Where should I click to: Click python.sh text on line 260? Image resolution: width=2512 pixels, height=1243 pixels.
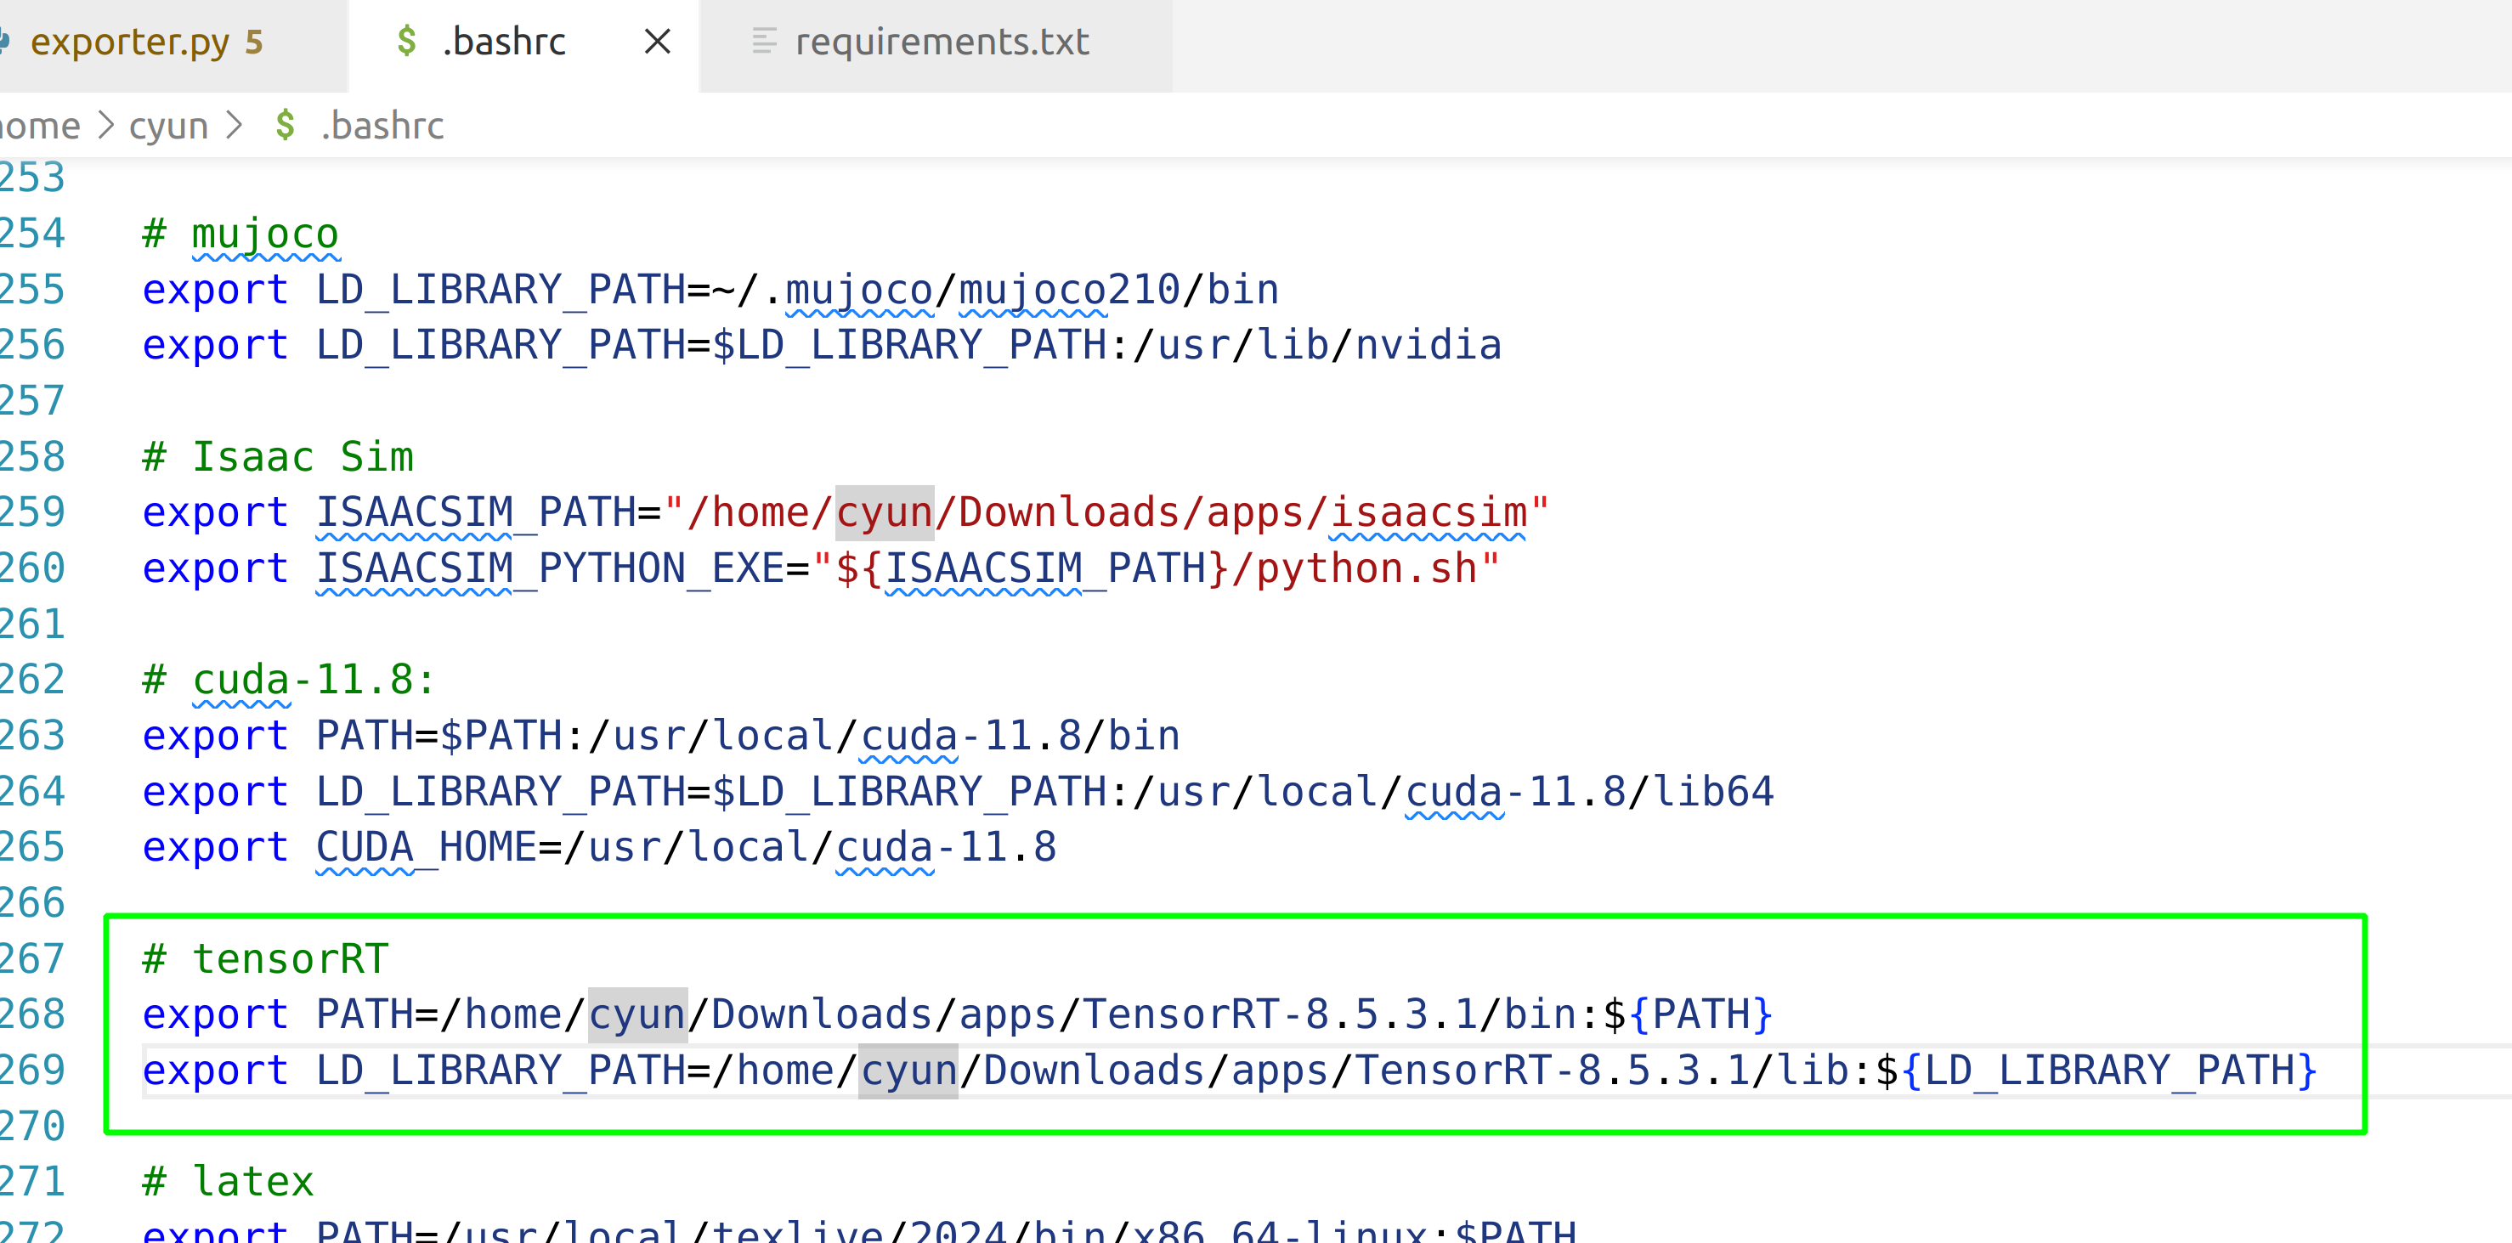click(x=1366, y=568)
